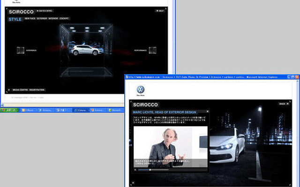Open the Registration link
300x187 pixels.
(x=37, y=90)
